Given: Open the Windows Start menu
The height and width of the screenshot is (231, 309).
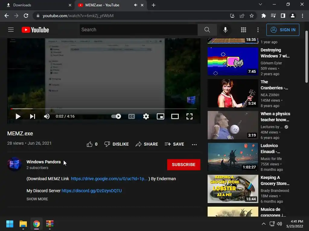Looking at the screenshot, I should point(10,224).
